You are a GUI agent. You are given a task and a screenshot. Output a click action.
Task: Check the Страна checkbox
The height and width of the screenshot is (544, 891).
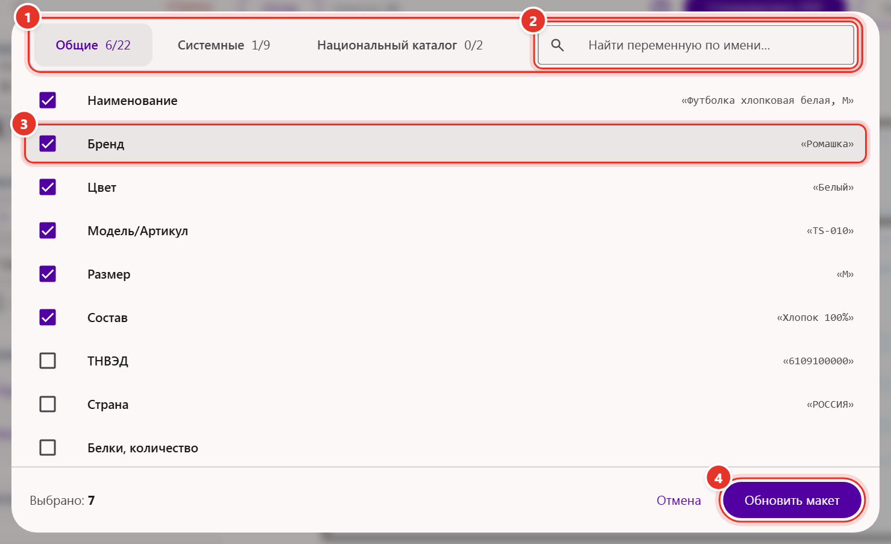point(48,404)
